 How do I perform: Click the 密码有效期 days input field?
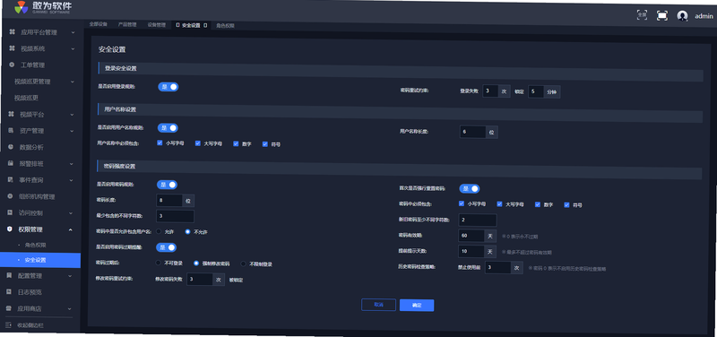pos(471,236)
